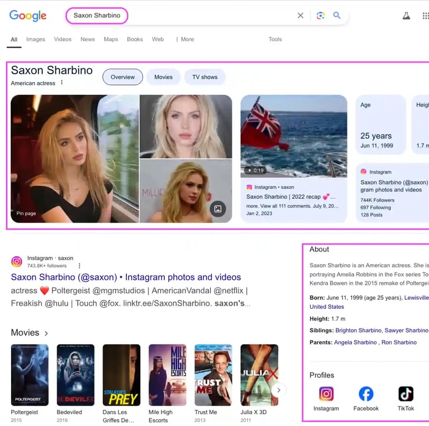This screenshot has width=429, height=426.
Task: Open the top-right portrait thumbnail
Action: point(186,127)
